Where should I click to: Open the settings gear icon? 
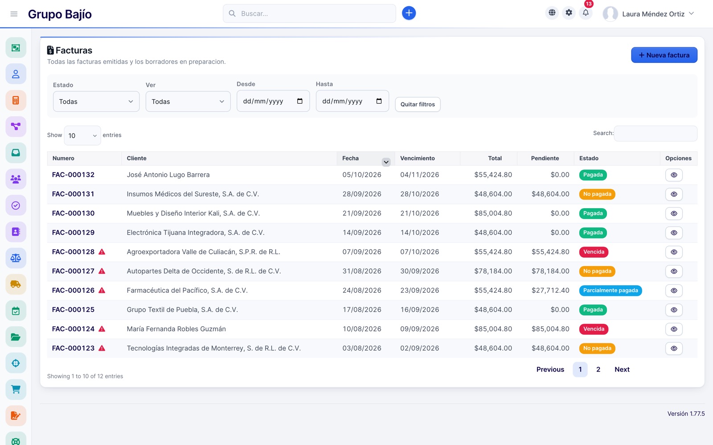pyautogui.click(x=569, y=13)
